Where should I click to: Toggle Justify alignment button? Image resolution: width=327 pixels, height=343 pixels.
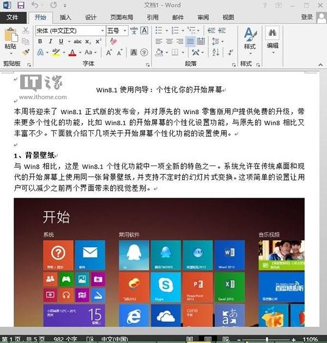[x=190, y=41]
